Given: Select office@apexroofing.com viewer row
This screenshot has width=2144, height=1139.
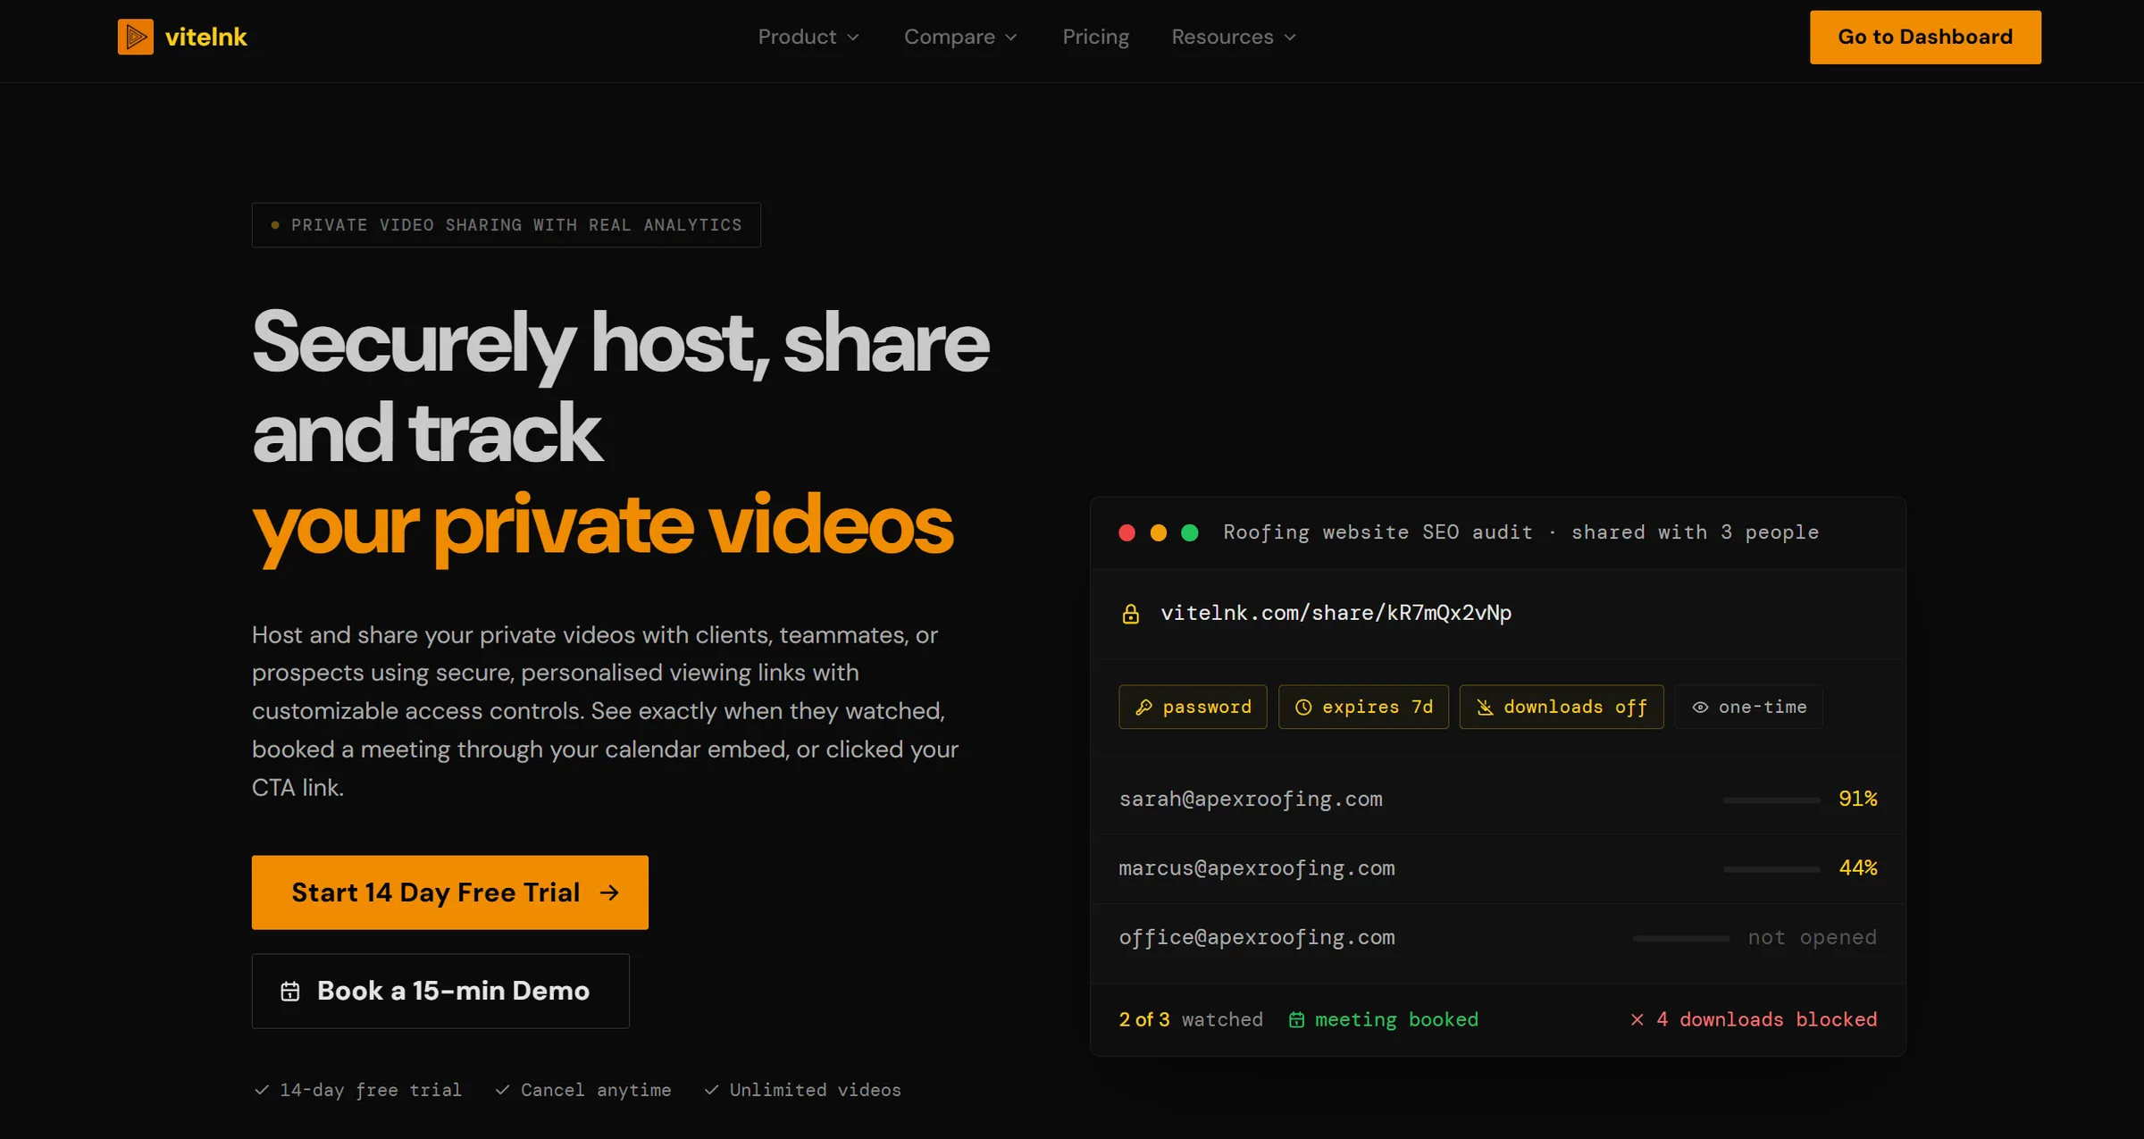Looking at the screenshot, I should 1498,938.
